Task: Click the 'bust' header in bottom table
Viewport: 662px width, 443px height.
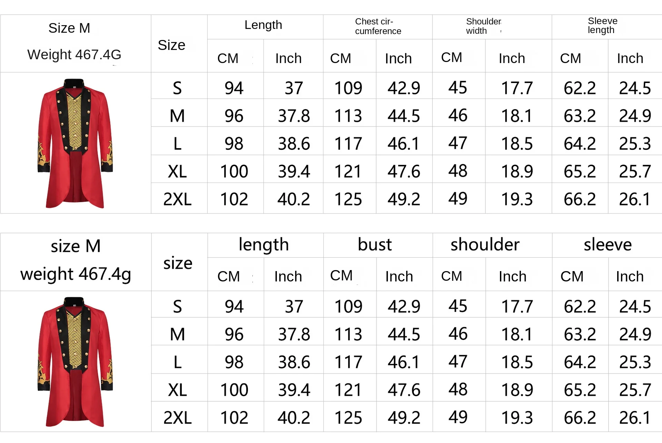Action: [x=374, y=245]
